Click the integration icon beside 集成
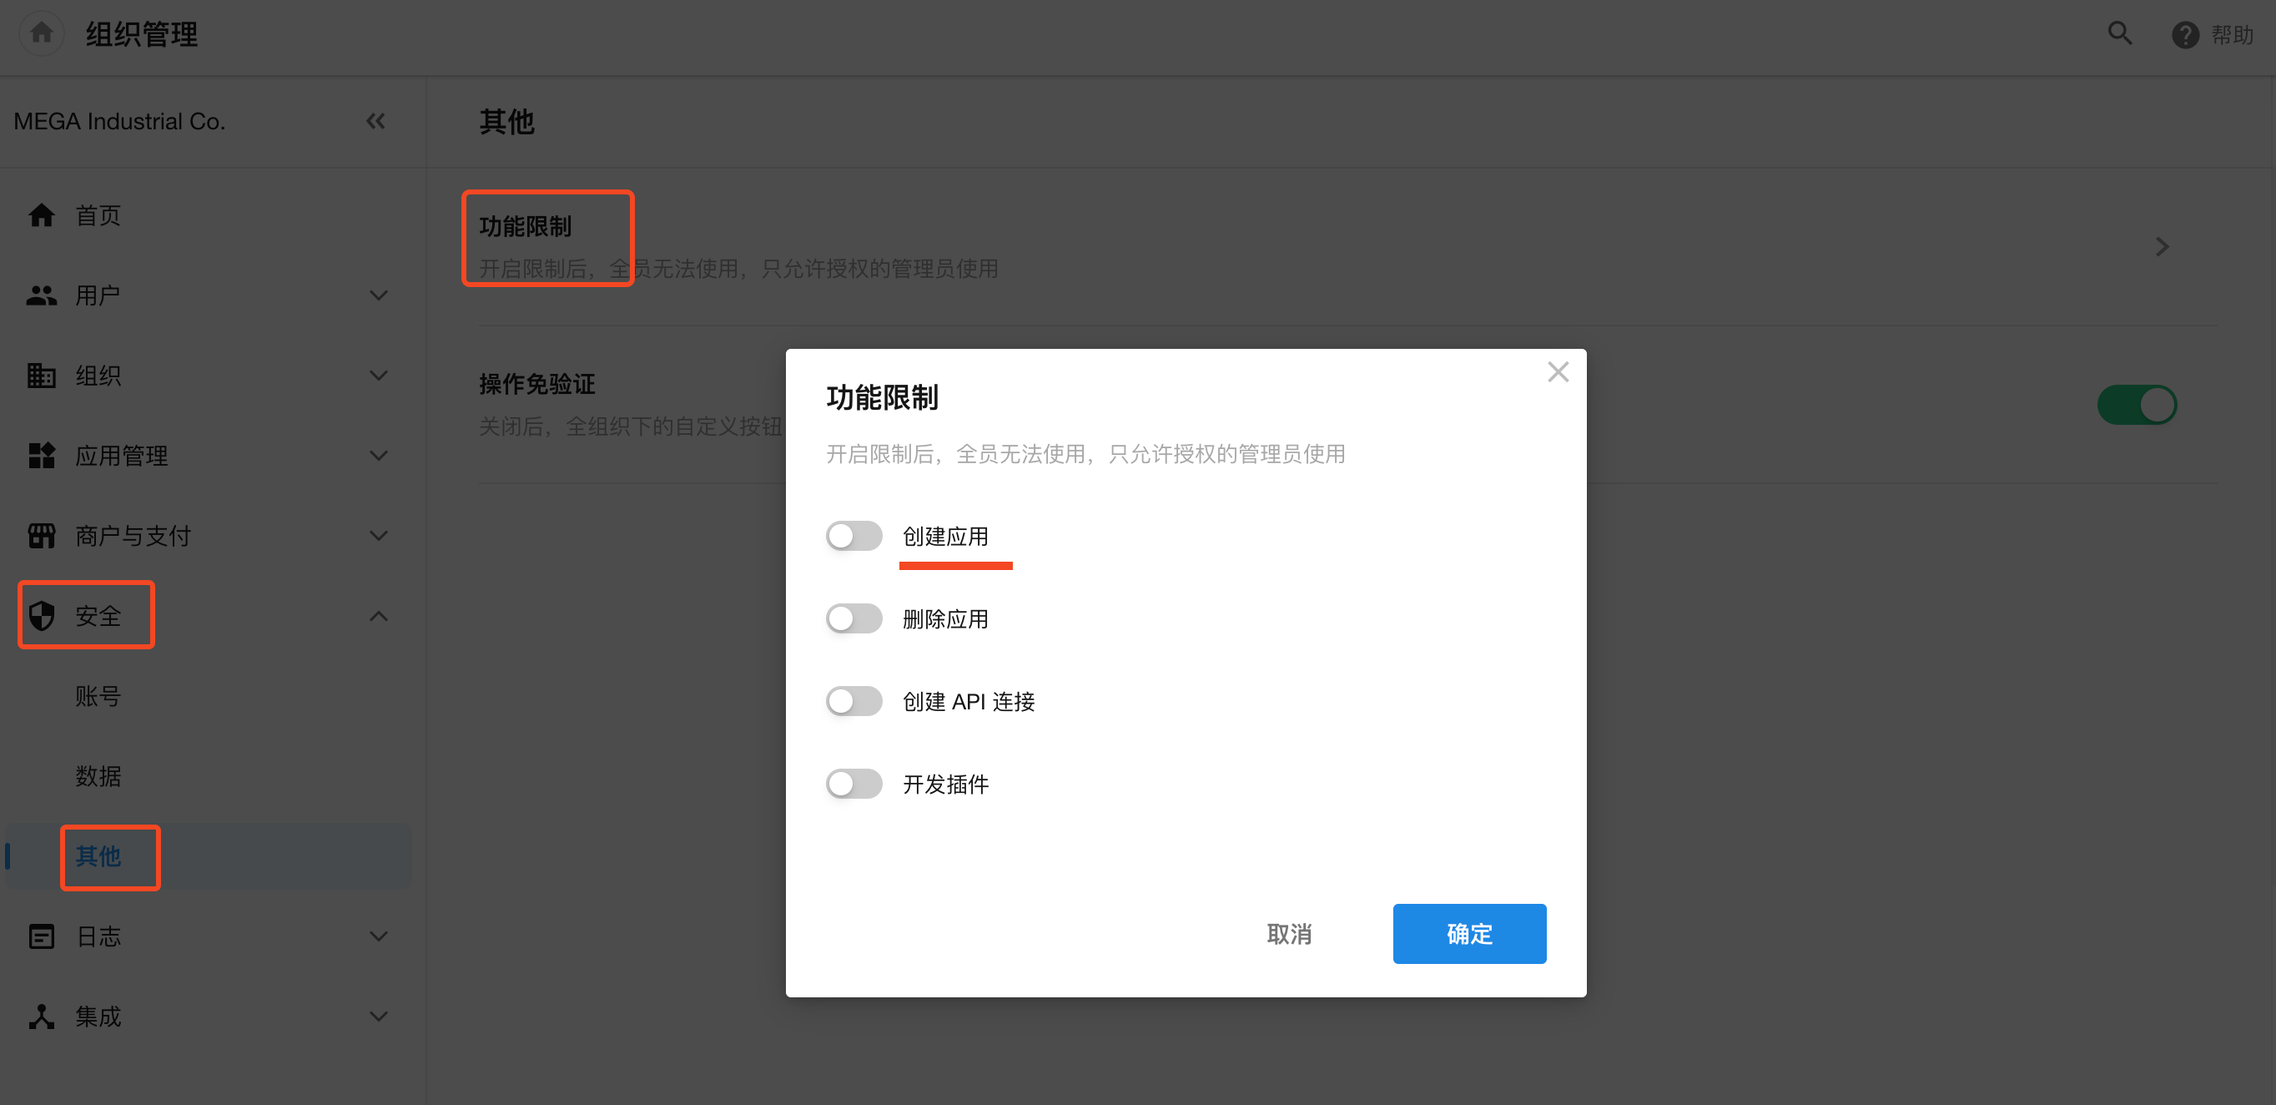The image size is (2276, 1105). coord(42,1017)
